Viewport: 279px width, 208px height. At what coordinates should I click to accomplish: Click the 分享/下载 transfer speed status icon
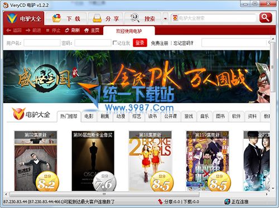(160, 201)
